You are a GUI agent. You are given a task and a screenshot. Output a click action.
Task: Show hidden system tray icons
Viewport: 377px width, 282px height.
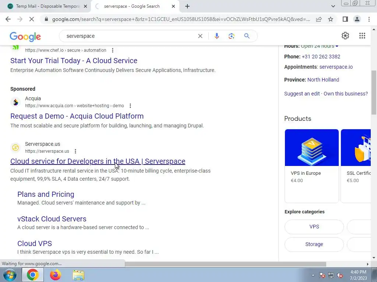(x=313, y=275)
